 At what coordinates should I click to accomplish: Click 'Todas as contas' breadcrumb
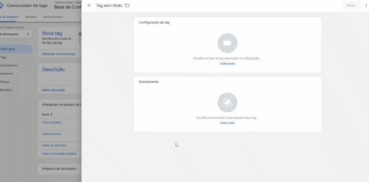63,2
